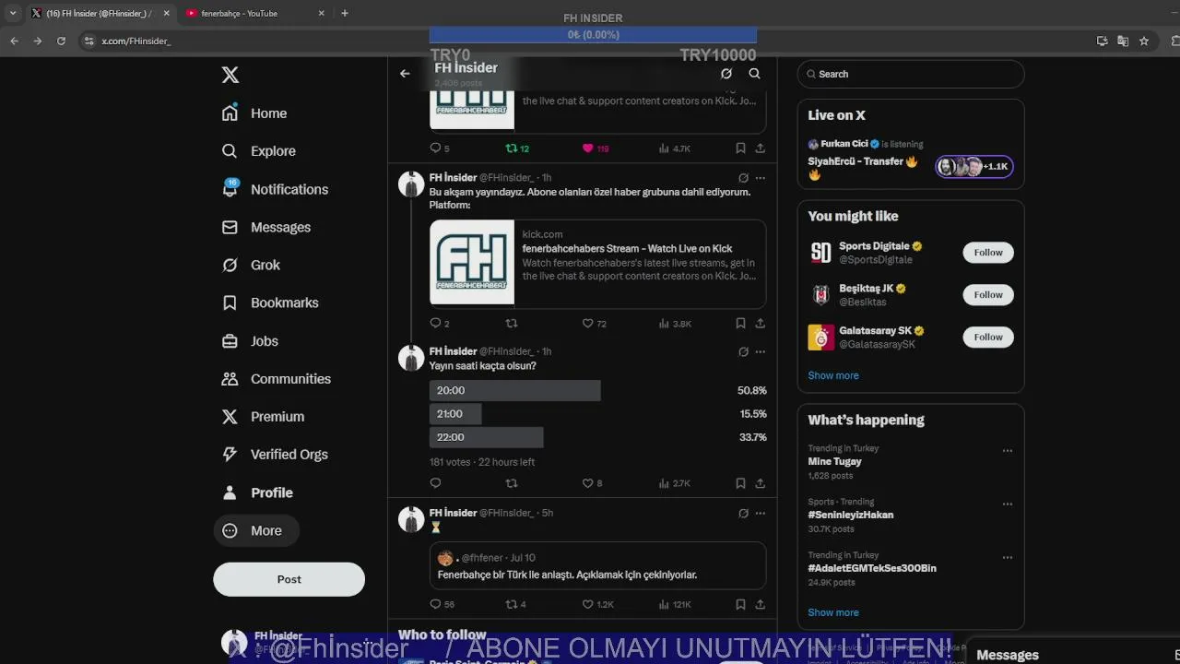Image resolution: width=1180 pixels, height=664 pixels.
Task: Click the Verified Orgs lightning icon
Action: [230, 455]
